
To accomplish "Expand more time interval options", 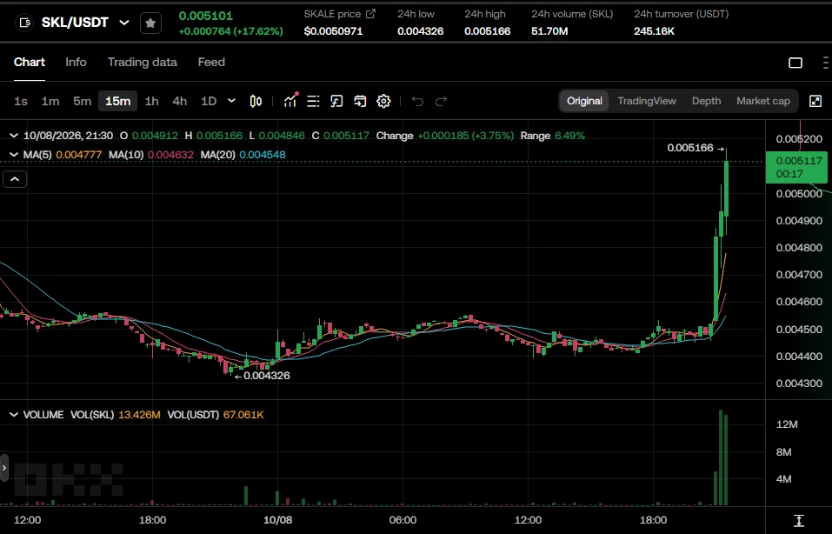I will (x=231, y=101).
